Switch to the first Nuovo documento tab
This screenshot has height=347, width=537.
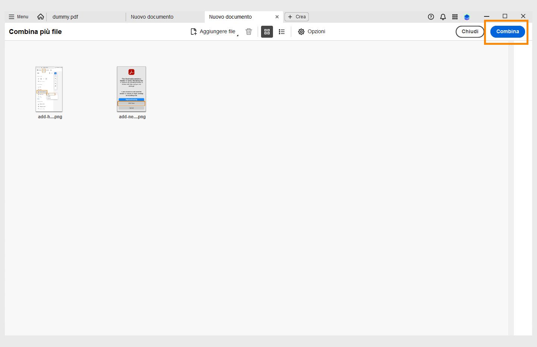165,17
